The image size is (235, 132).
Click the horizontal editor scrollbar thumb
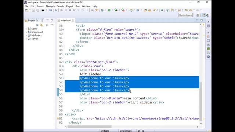(90, 127)
